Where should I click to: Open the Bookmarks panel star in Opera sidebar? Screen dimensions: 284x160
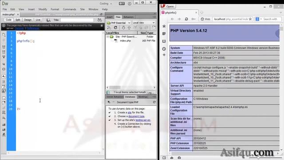click(164, 26)
